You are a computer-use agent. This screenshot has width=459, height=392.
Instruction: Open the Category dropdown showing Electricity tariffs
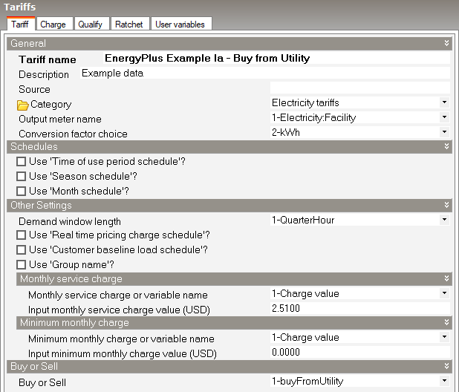(444, 102)
